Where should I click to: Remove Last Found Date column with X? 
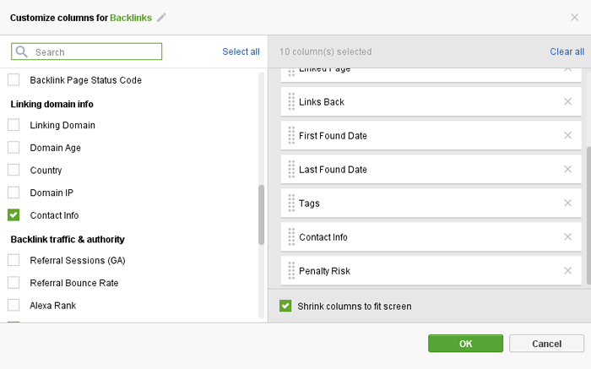[567, 169]
